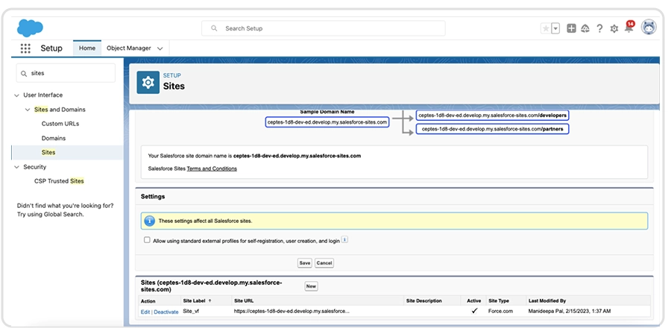Viewport: 671px width, 331px height.
Task: Click the info icon beside external profiles option
Action: tap(345, 240)
